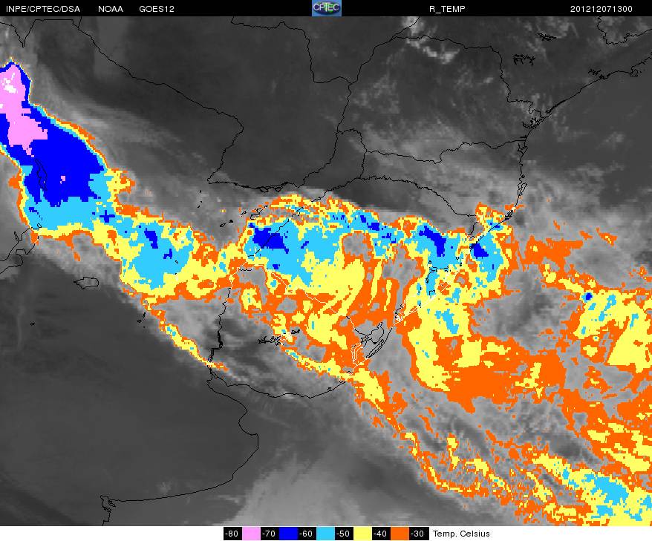Select the yellow -50 to -40 swatch
This screenshot has height=541, width=652.
pos(362,534)
